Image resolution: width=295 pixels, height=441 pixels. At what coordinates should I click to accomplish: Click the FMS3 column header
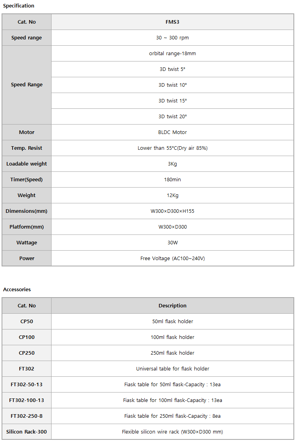[172, 22]
